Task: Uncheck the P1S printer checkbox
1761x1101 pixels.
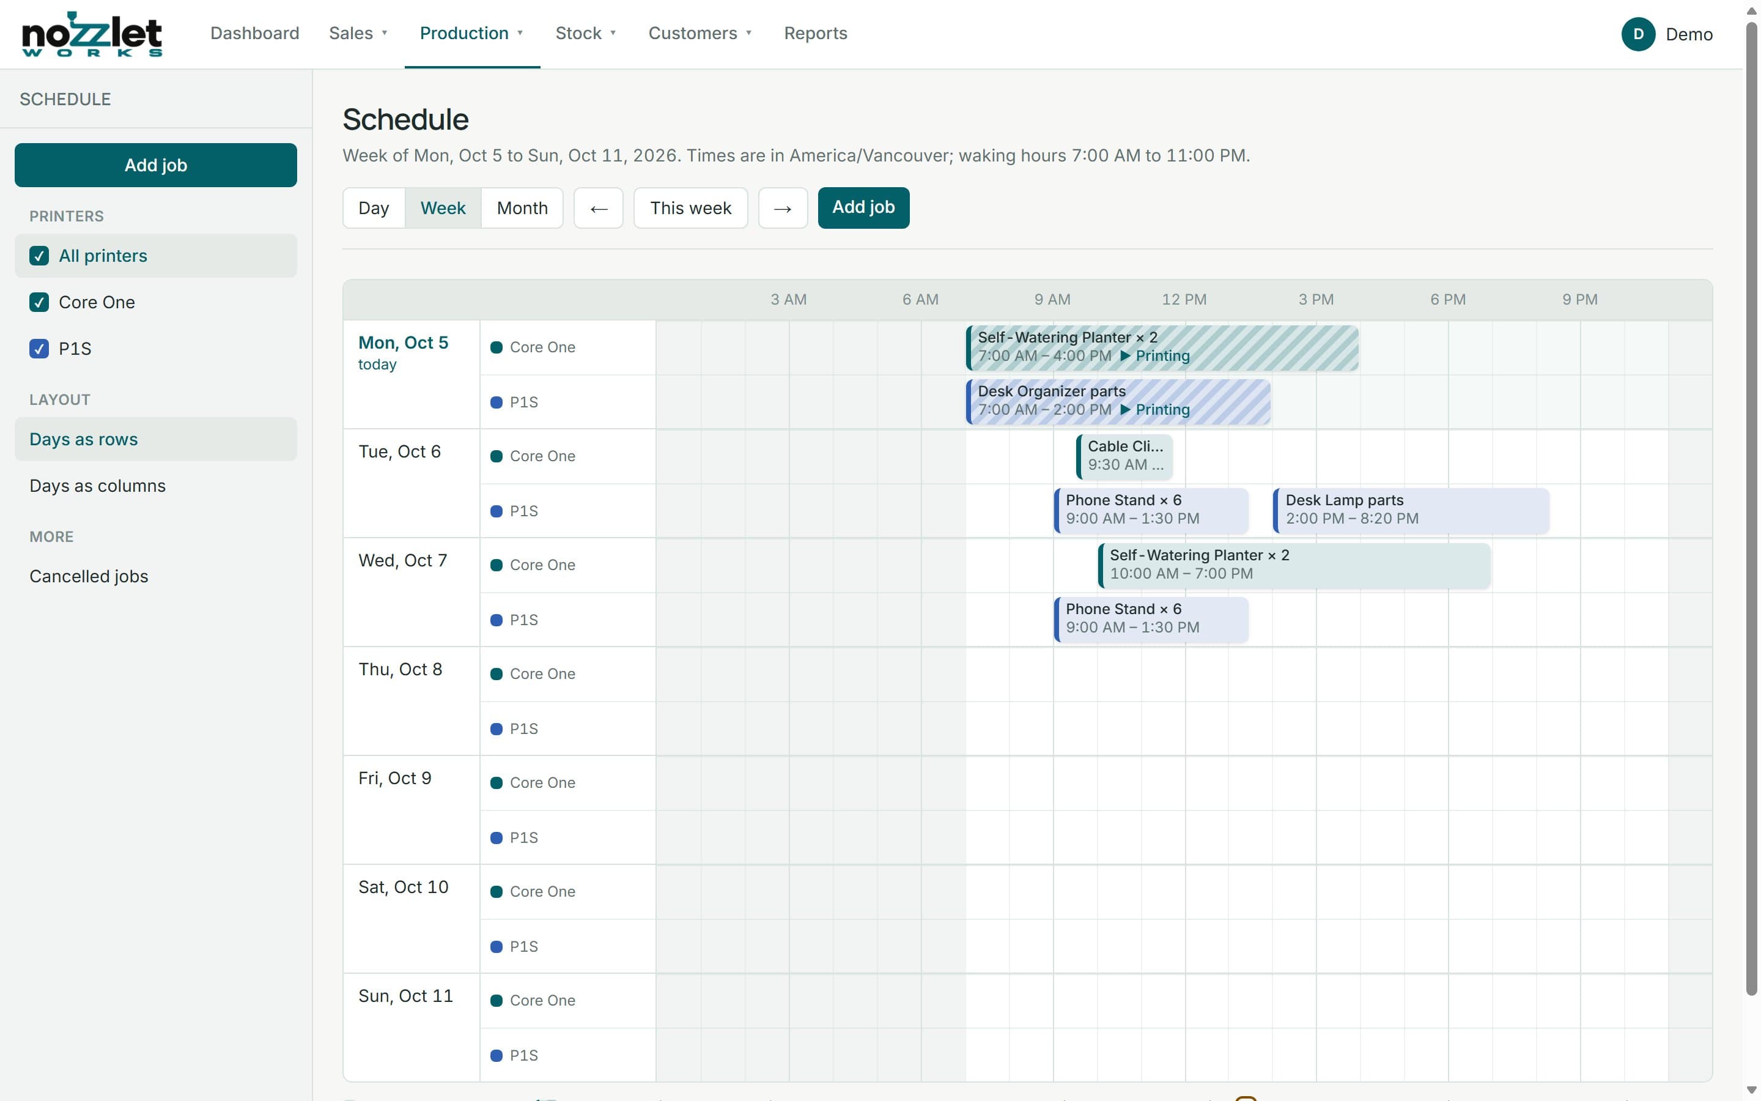Action: (39, 349)
